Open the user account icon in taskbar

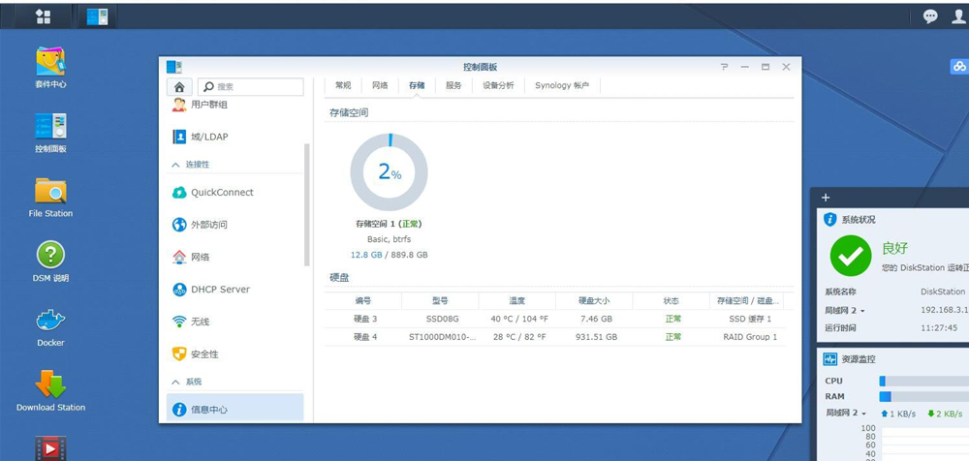pyautogui.click(x=958, y=16)
